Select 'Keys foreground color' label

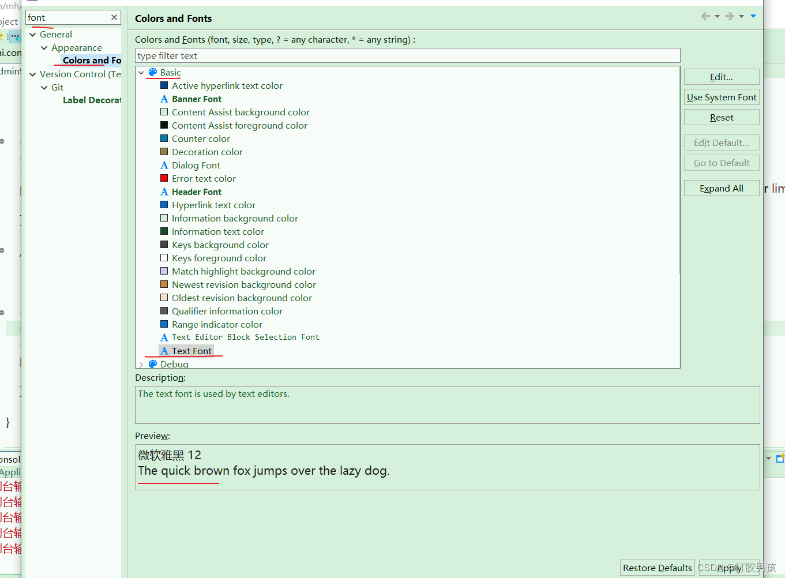(219, 258)
